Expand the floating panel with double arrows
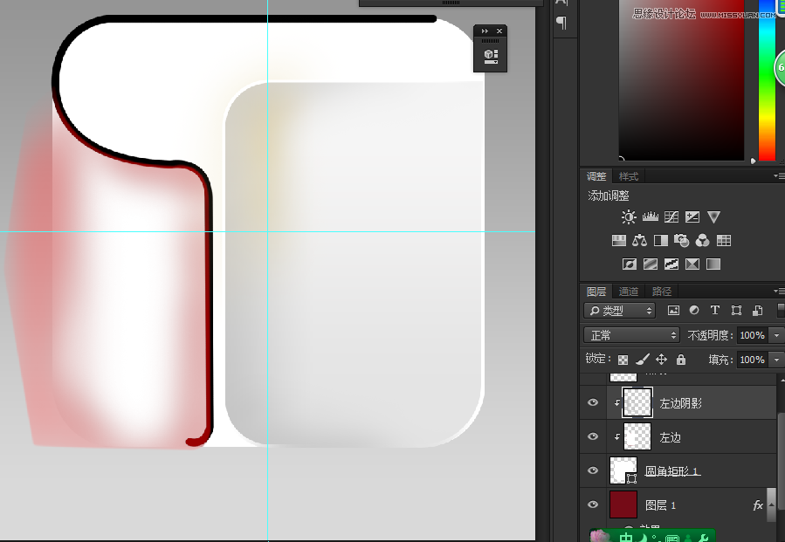The width and height of the screenshot is (785, 542). [484, 31]
